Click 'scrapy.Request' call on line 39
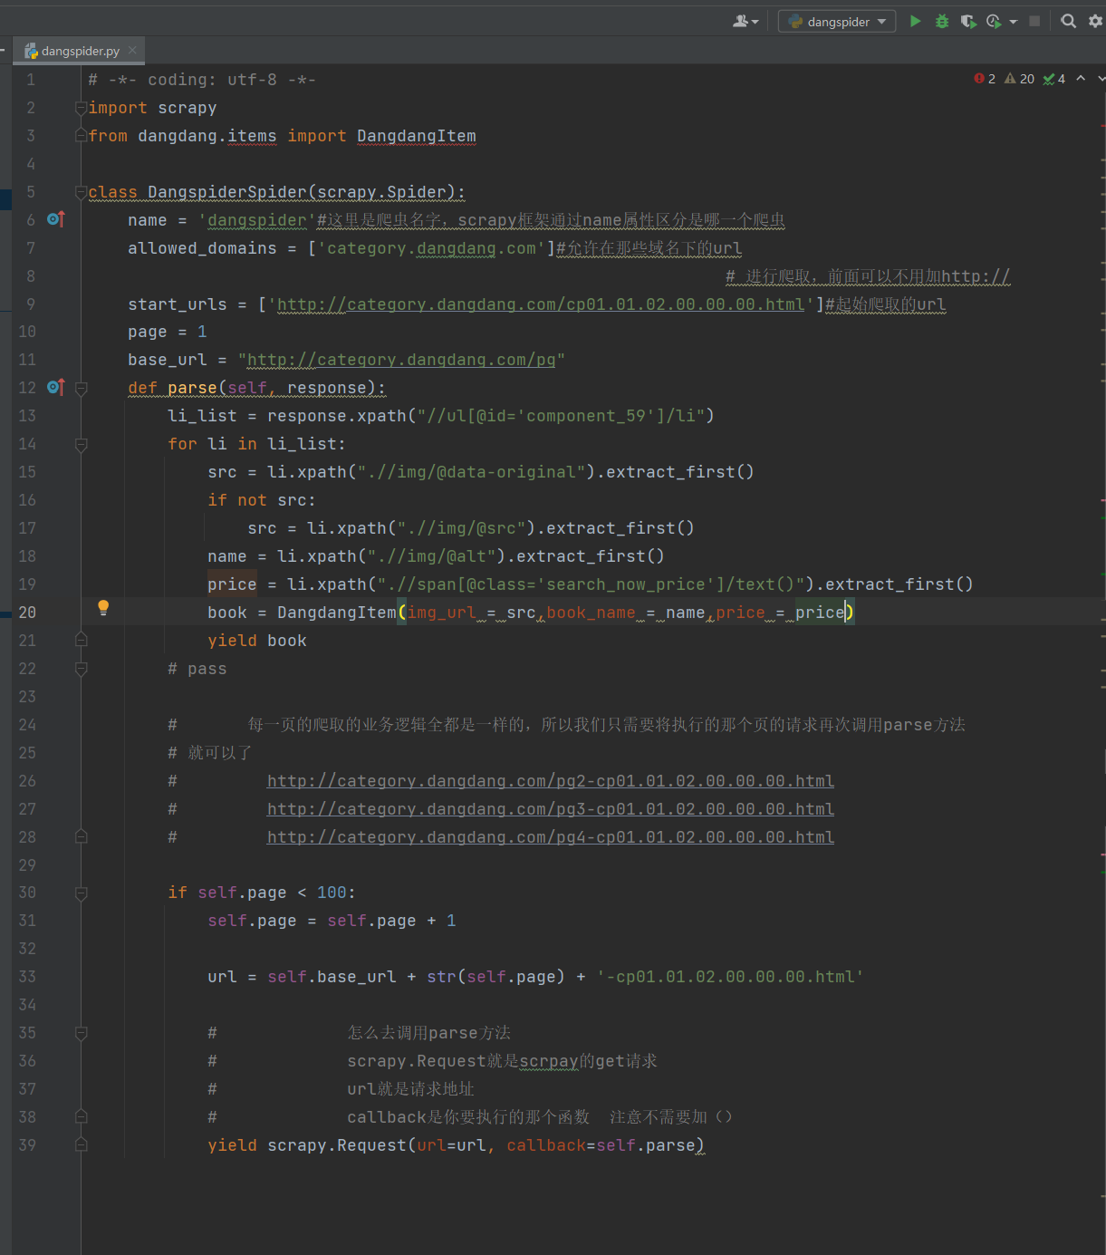This screenshot has height=1255, width=1106. coord(337,1145)
